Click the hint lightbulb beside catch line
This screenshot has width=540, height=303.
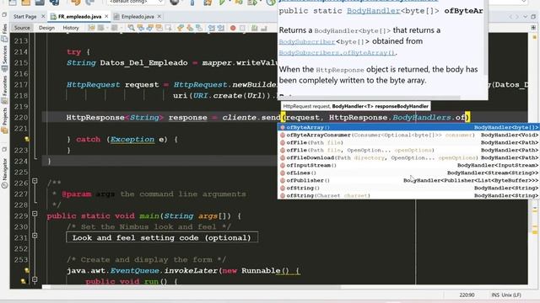click(x=26, y=139)
